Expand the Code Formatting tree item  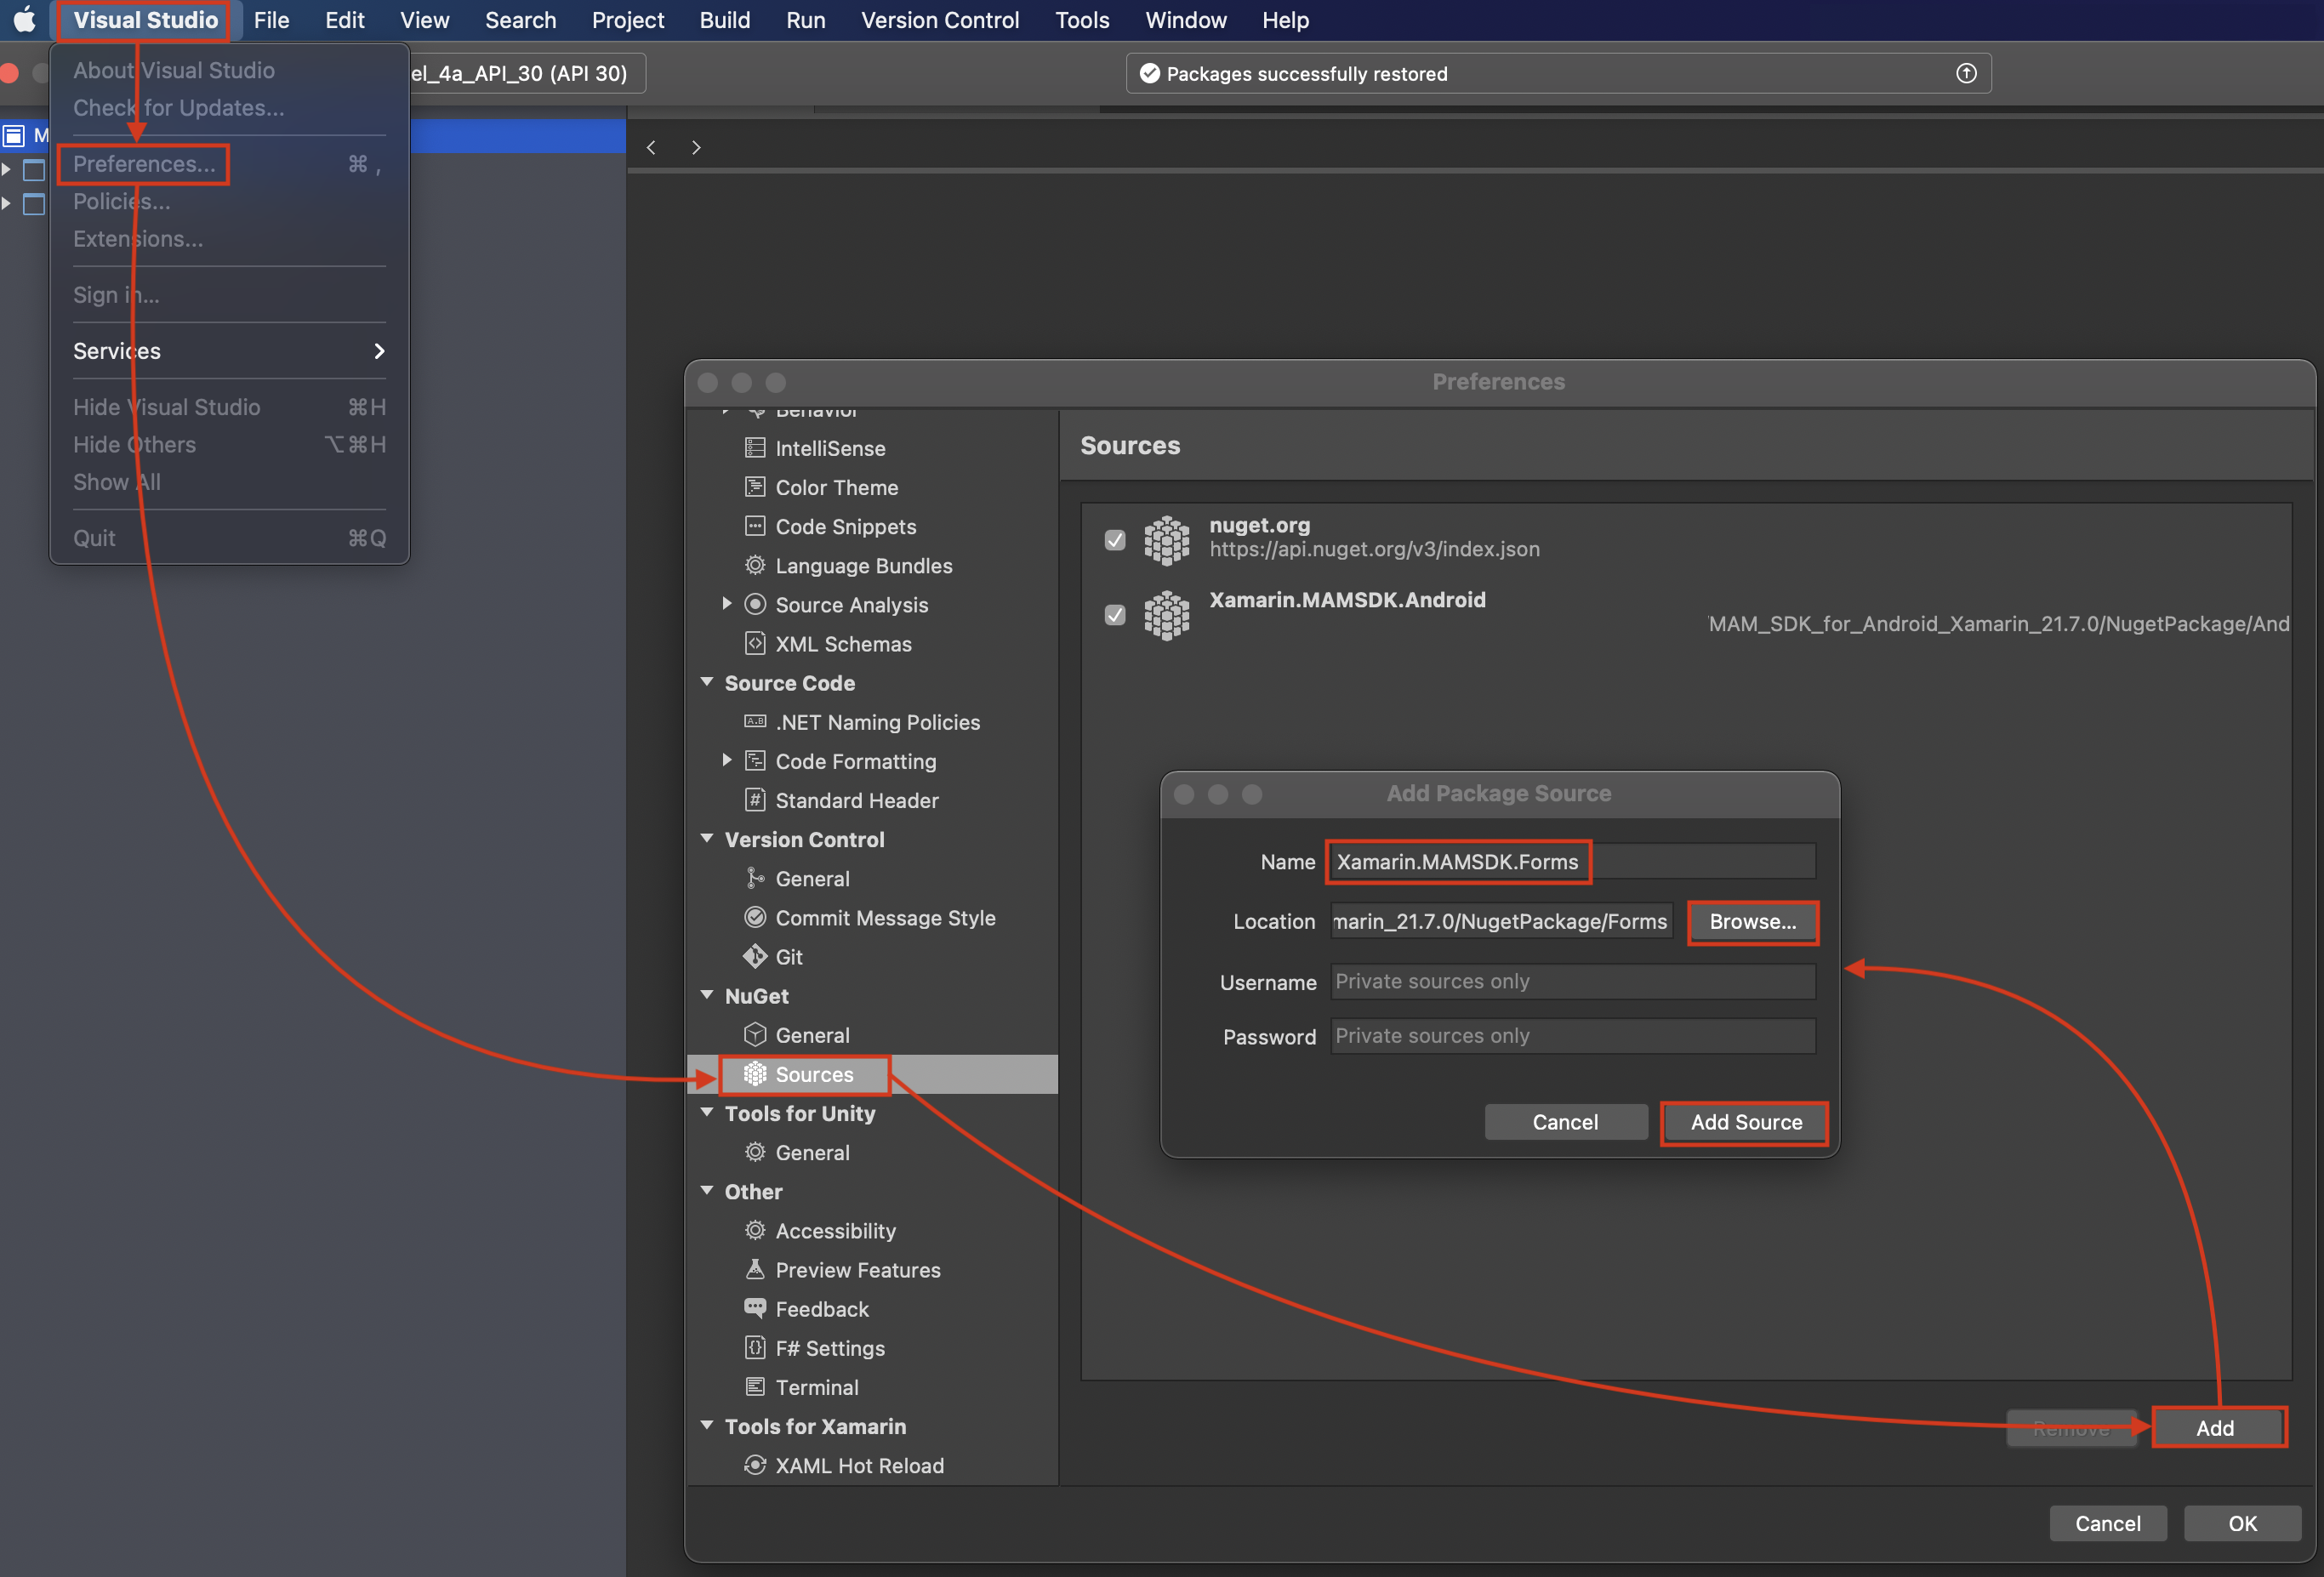point(727,760)
